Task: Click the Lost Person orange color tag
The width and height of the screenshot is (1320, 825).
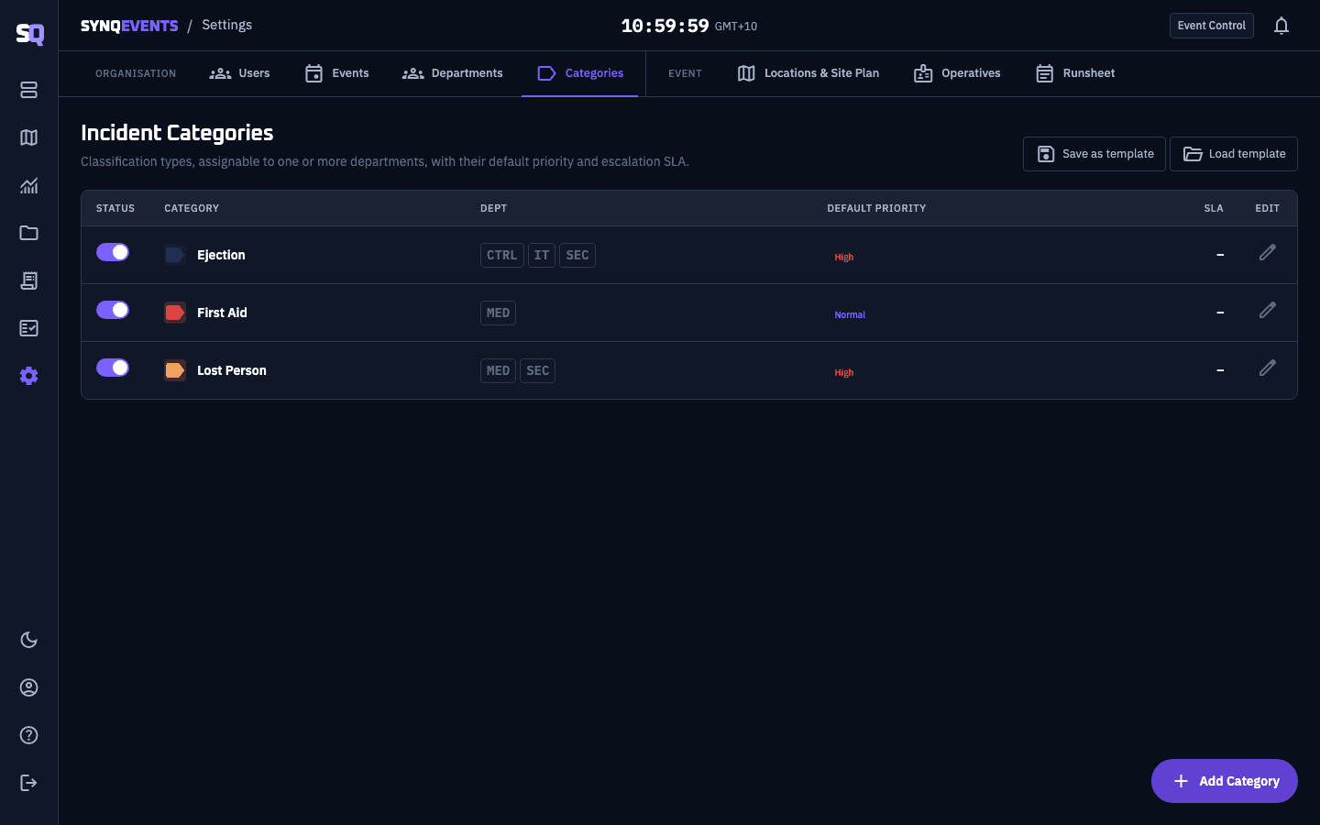Action: pos(175,370)
